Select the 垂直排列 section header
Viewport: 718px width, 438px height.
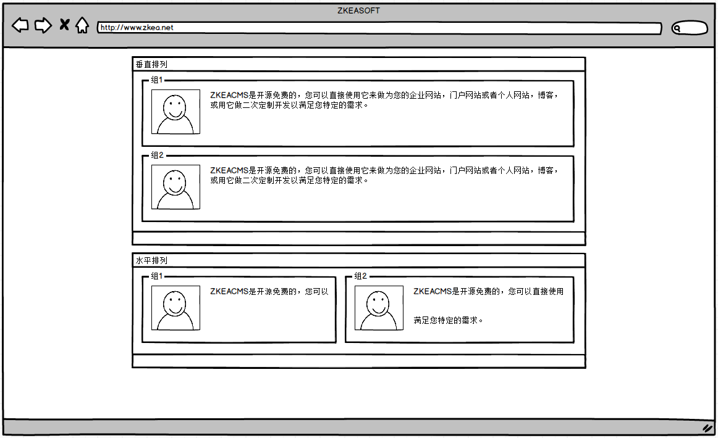pyautogui.click(x=358, y=64)
